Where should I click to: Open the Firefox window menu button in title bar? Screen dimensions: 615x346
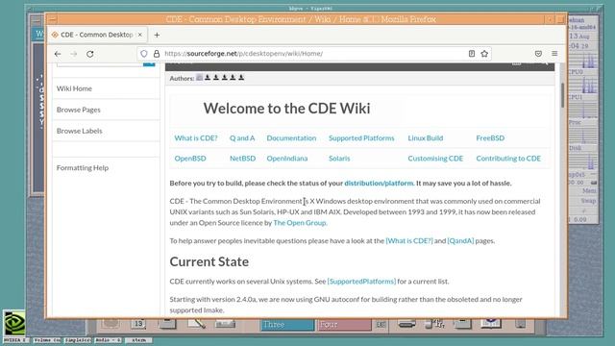click(x=53, y=19)
